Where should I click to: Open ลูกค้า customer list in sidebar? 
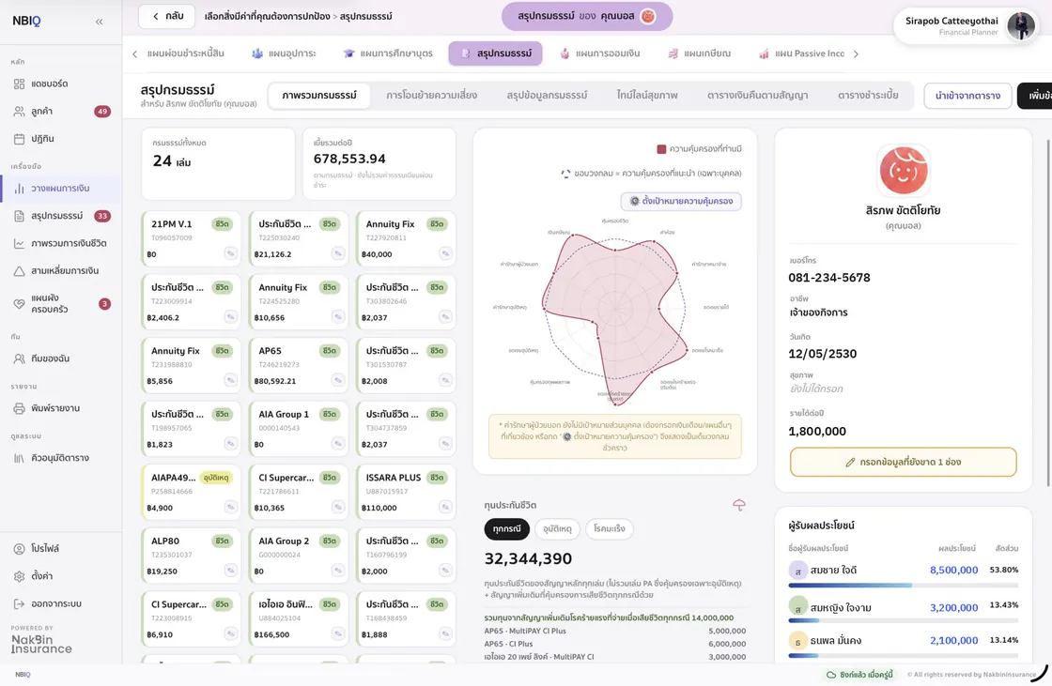60,112
